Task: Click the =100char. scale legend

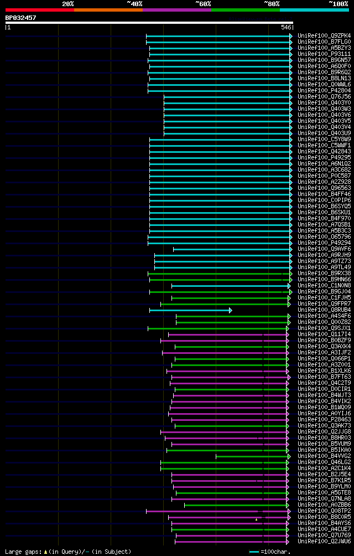Action: [x=270, y=552]
